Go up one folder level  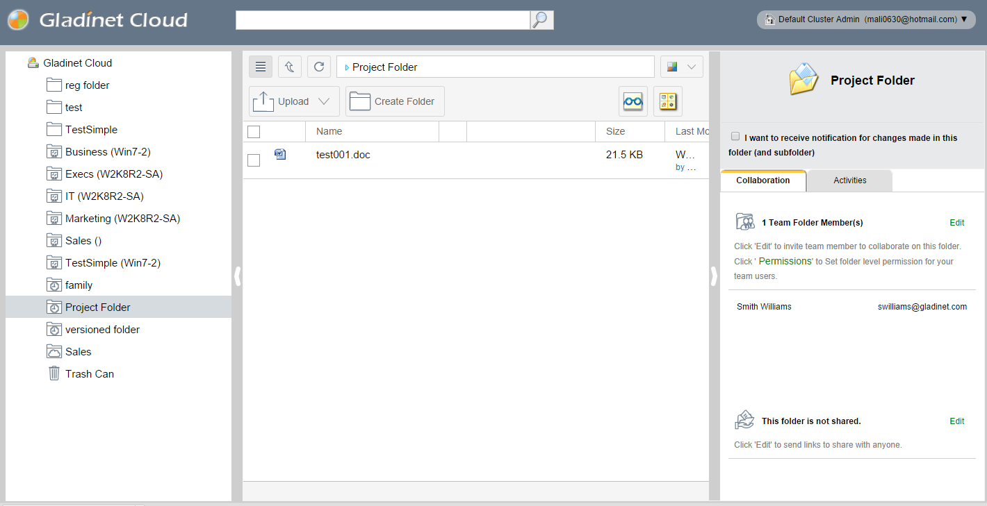(290, 67)
